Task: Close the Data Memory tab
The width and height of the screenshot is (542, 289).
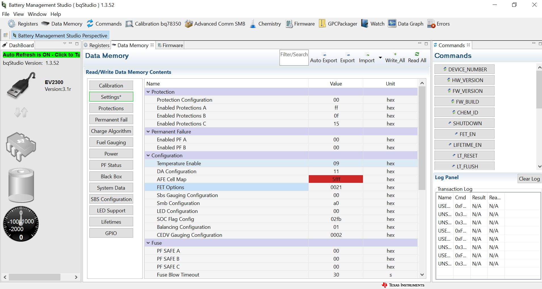Action: [x=152, y=45]
